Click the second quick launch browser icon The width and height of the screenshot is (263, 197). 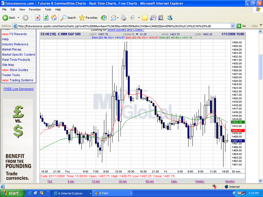[x=36, y=193]
